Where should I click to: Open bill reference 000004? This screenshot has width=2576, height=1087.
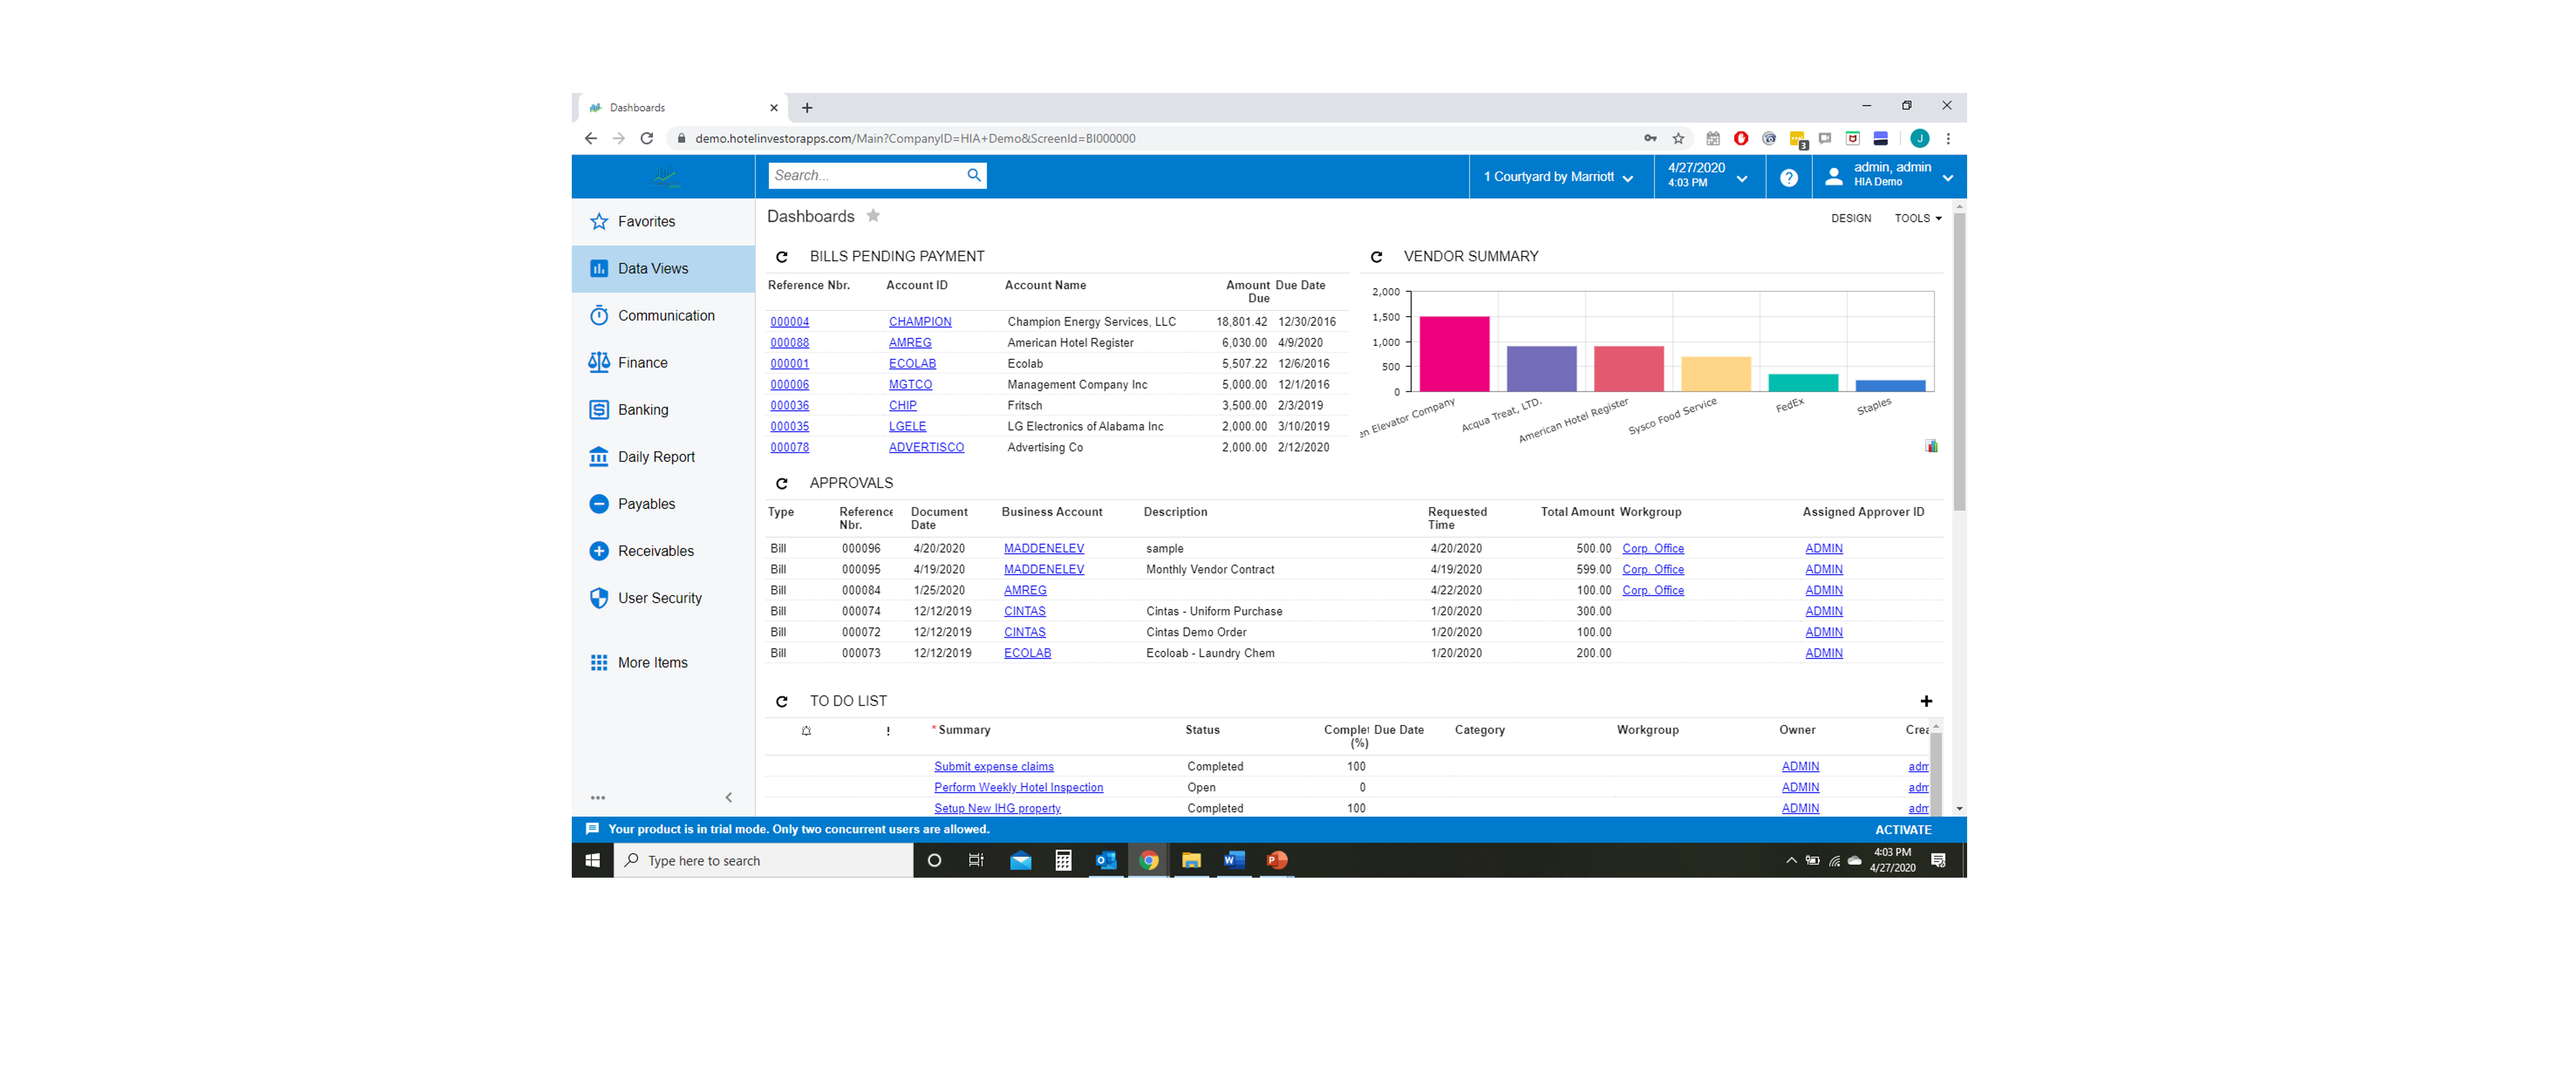tap(789, 322)
